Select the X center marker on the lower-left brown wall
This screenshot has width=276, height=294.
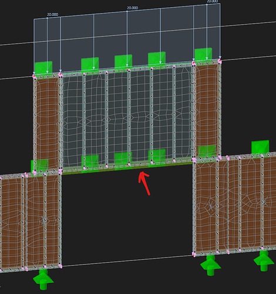tap(44, 222)
